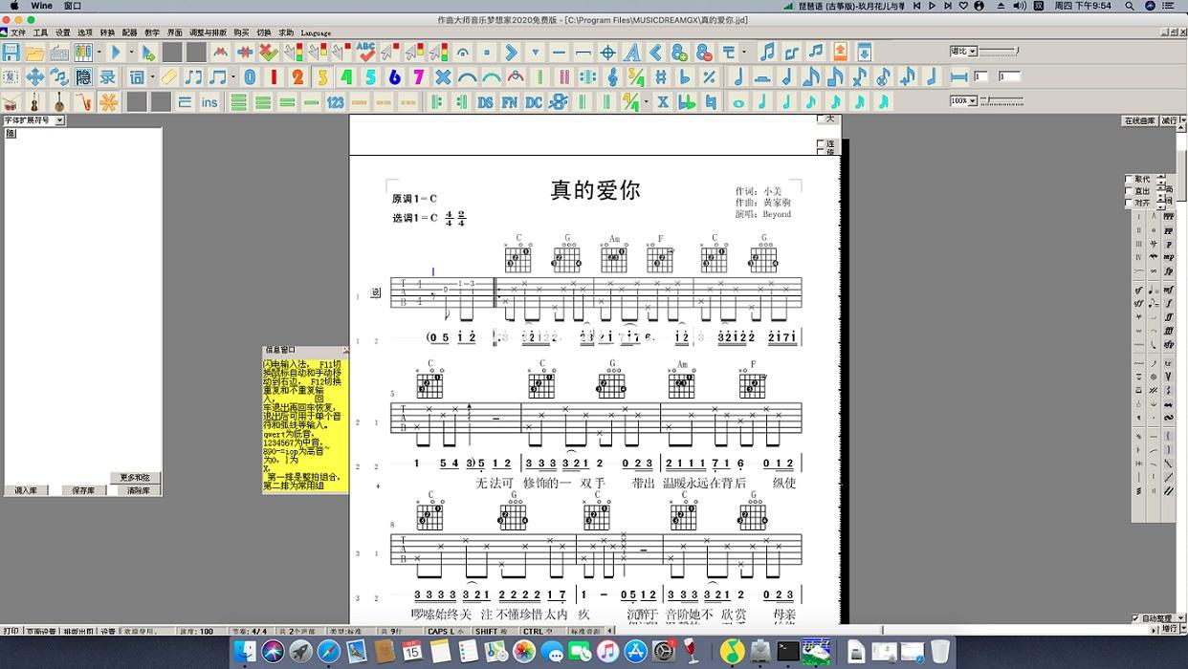This screenshot has height=669, width=1188.
Task: Select the cyan number 5 note
Action: (371, 76)
